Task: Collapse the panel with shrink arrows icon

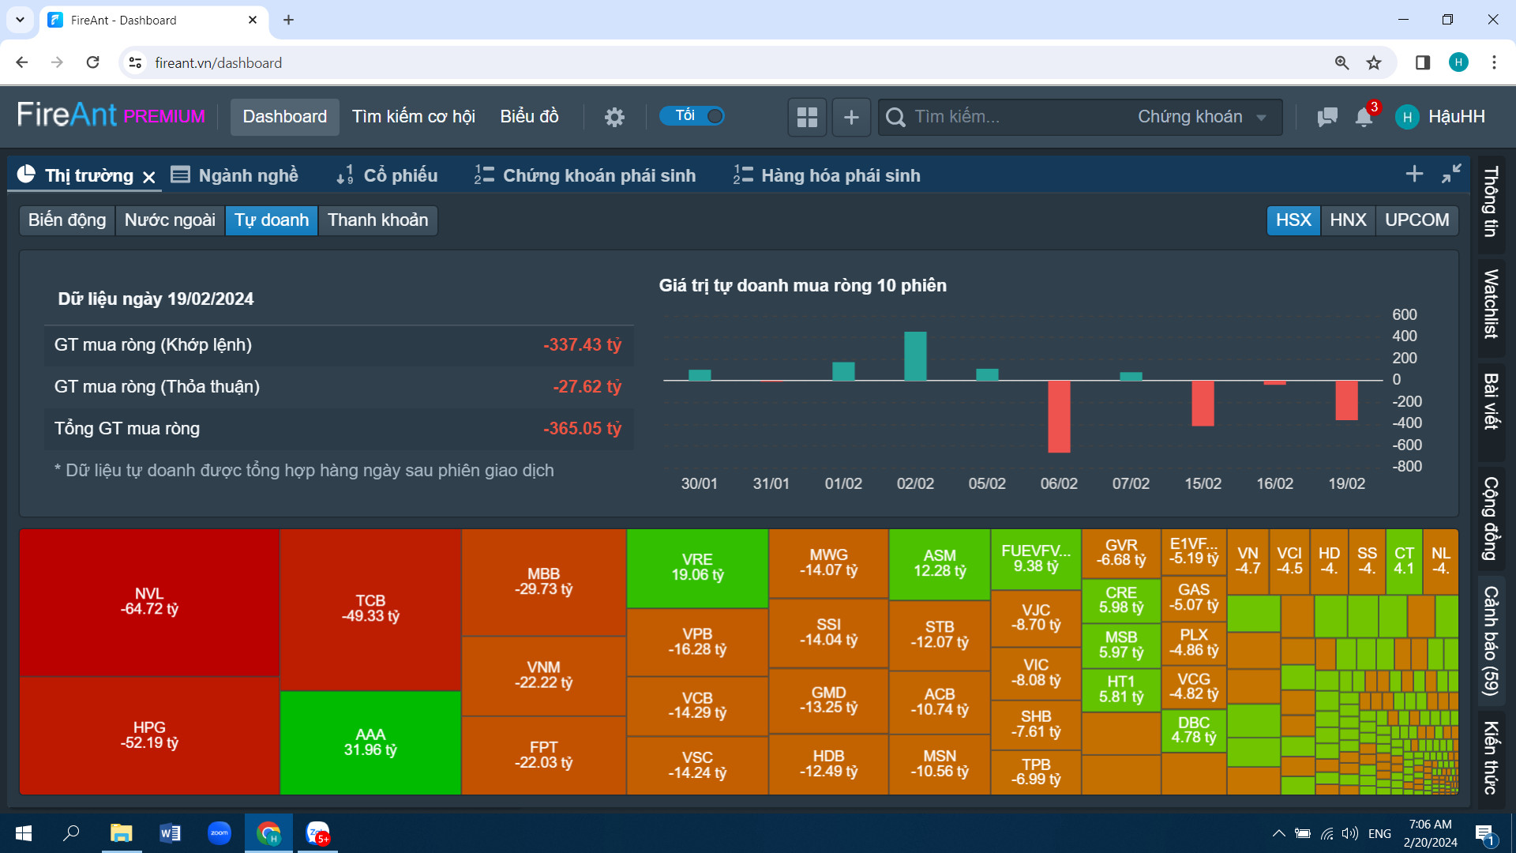Action: pos(1451,174)
